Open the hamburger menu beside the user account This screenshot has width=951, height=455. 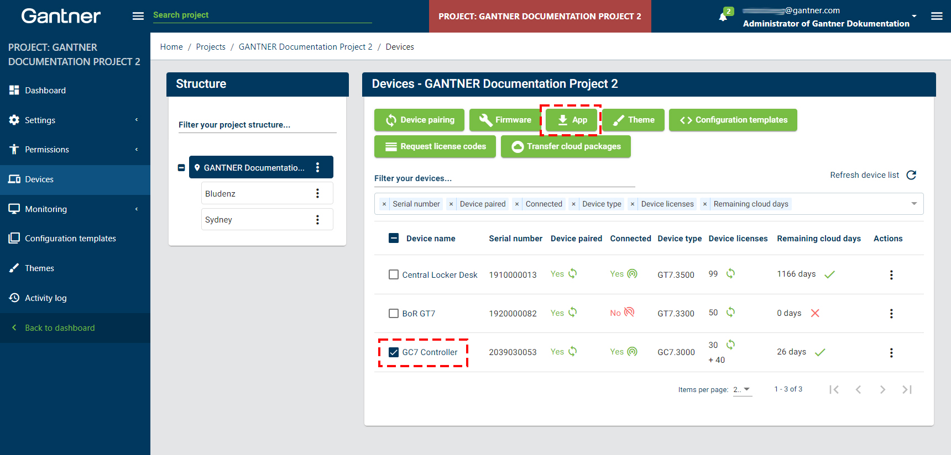[937, 16]
